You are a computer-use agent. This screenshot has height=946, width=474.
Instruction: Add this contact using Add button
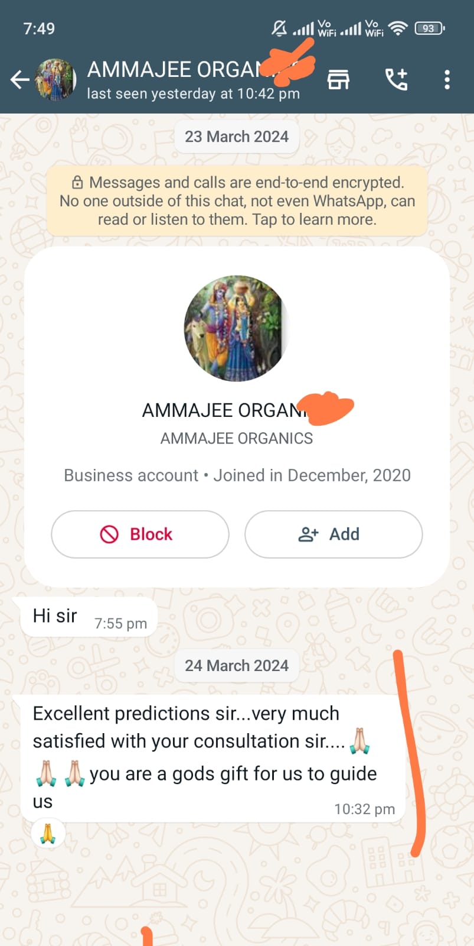[334, 534]
